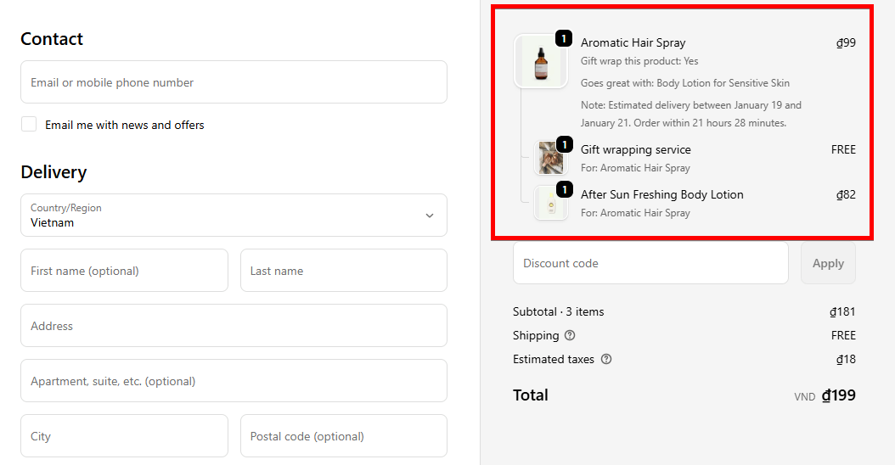The width and height of the screenshot is (895, 465).
Task: Click the Aromatic Hair Spray product thumbnail
Action: [x=541, y=62]
